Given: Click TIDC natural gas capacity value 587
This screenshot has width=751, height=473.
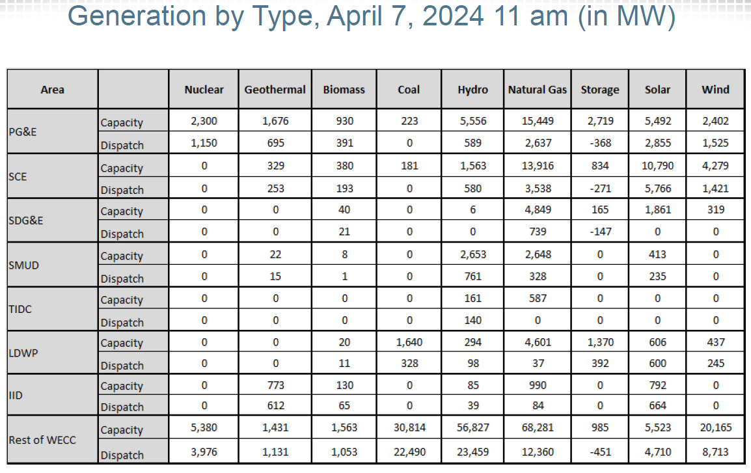Looking at the screenshot, I should pyautogui.click(x=538, y=299).
